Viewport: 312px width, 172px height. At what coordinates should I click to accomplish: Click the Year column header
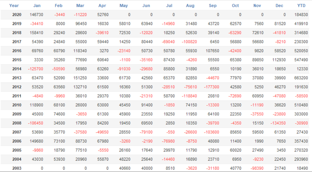(14, 6)
